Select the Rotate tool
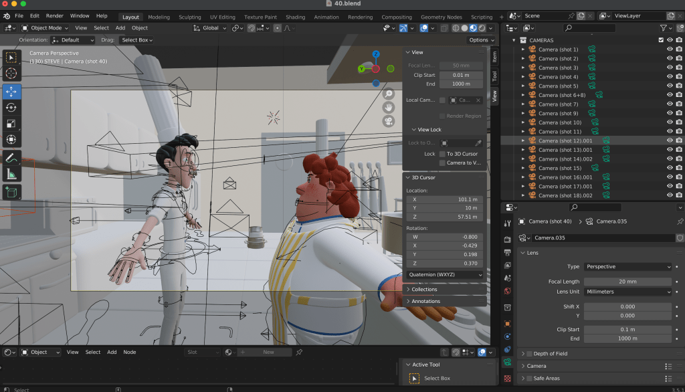The image size is (685, 392). (x=12, y=107)
